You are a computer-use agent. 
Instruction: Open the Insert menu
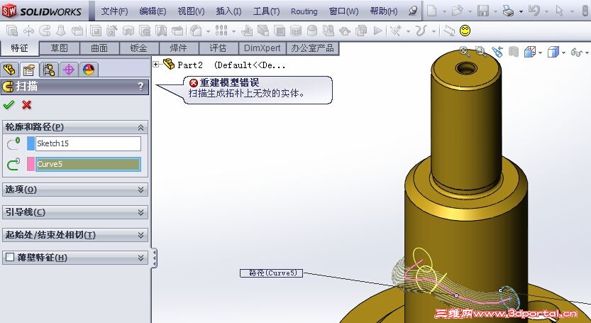coord(228,11)
